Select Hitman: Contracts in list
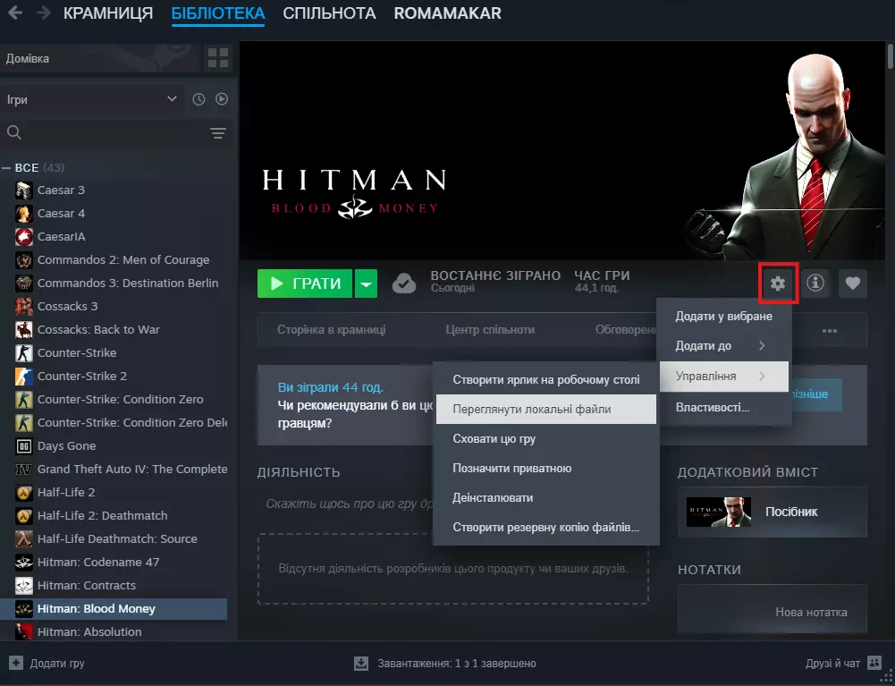 (114, 586)
